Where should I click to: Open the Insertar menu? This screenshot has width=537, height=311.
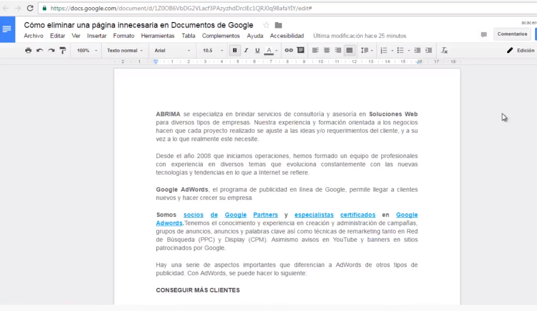(97, 36)
